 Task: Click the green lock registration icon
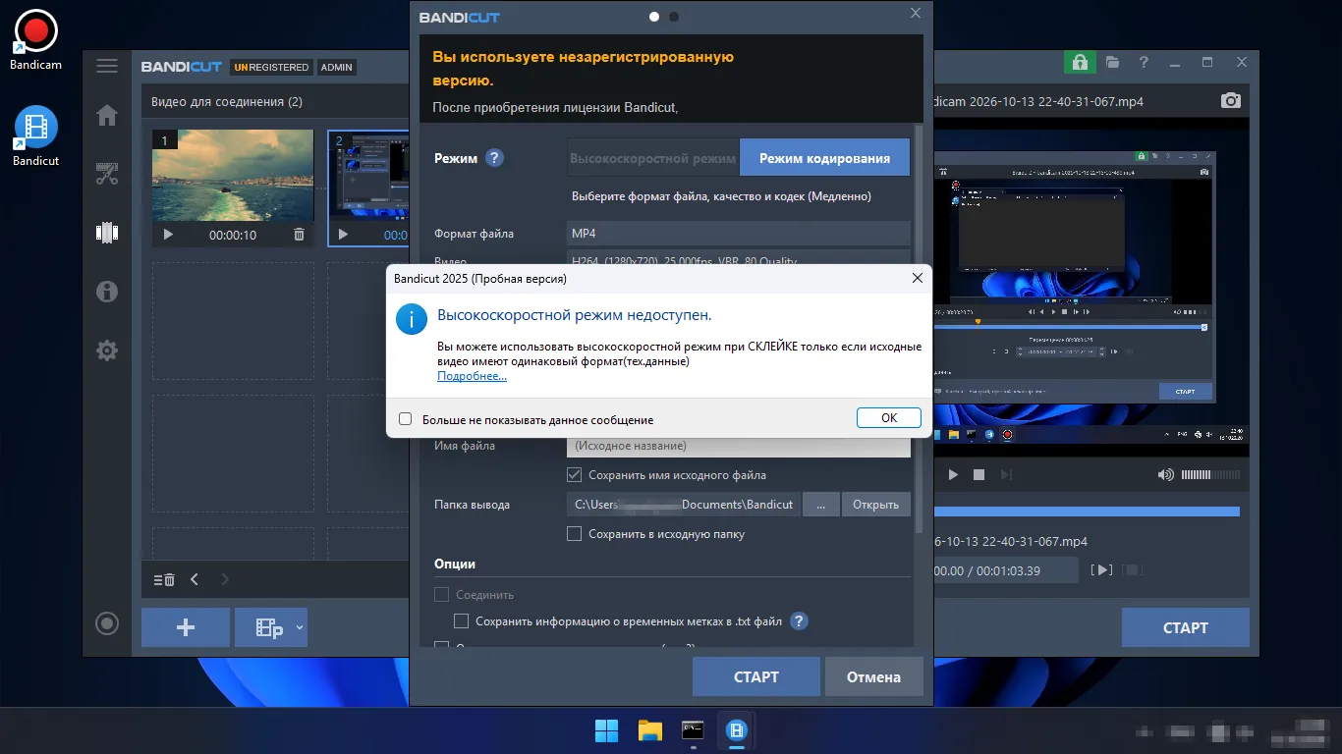[1080, 62]
